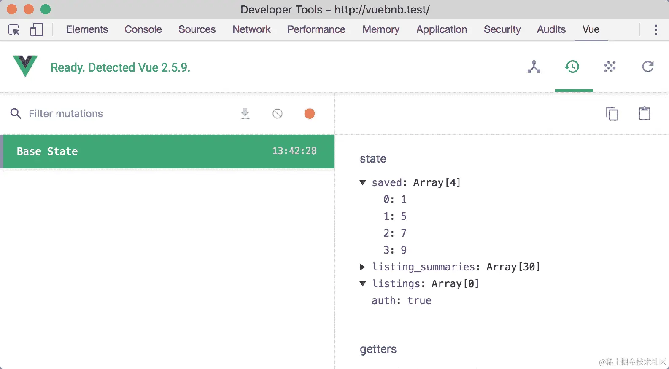The width and height of the screenshot is (669, 369).
Task: Click the search magnifier icon
Action: tap(16, 113)
